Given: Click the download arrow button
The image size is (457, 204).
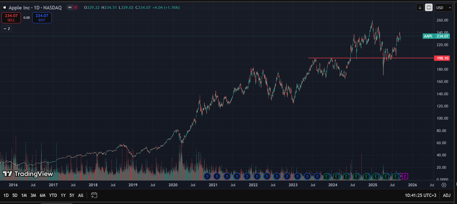Looking at the screenshot, I should click(420, 8).
